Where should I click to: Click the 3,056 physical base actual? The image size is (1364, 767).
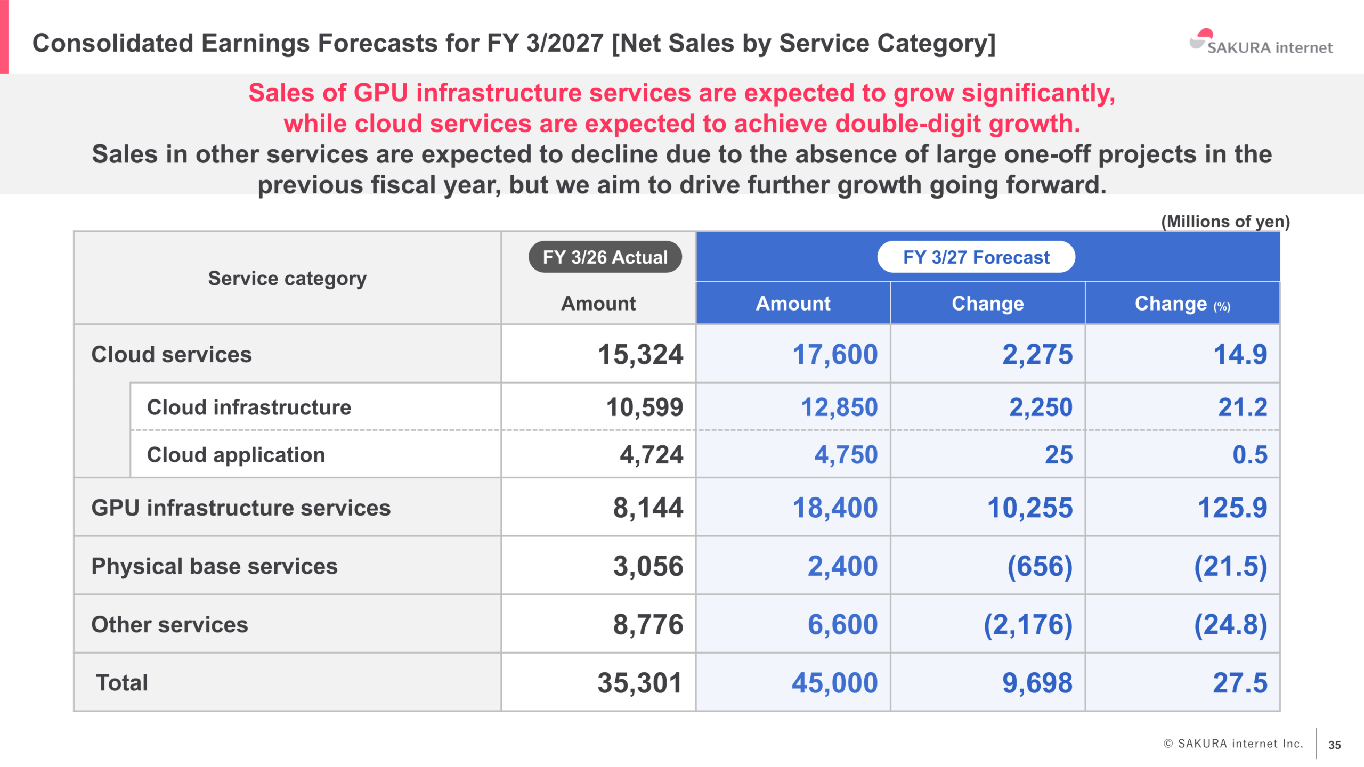coord(648,566)
